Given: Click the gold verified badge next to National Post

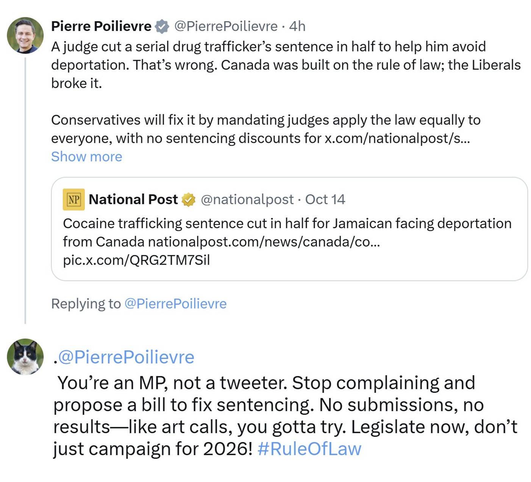Looking at the screenshot, I should pyautogui.click(x=188, y=199).
